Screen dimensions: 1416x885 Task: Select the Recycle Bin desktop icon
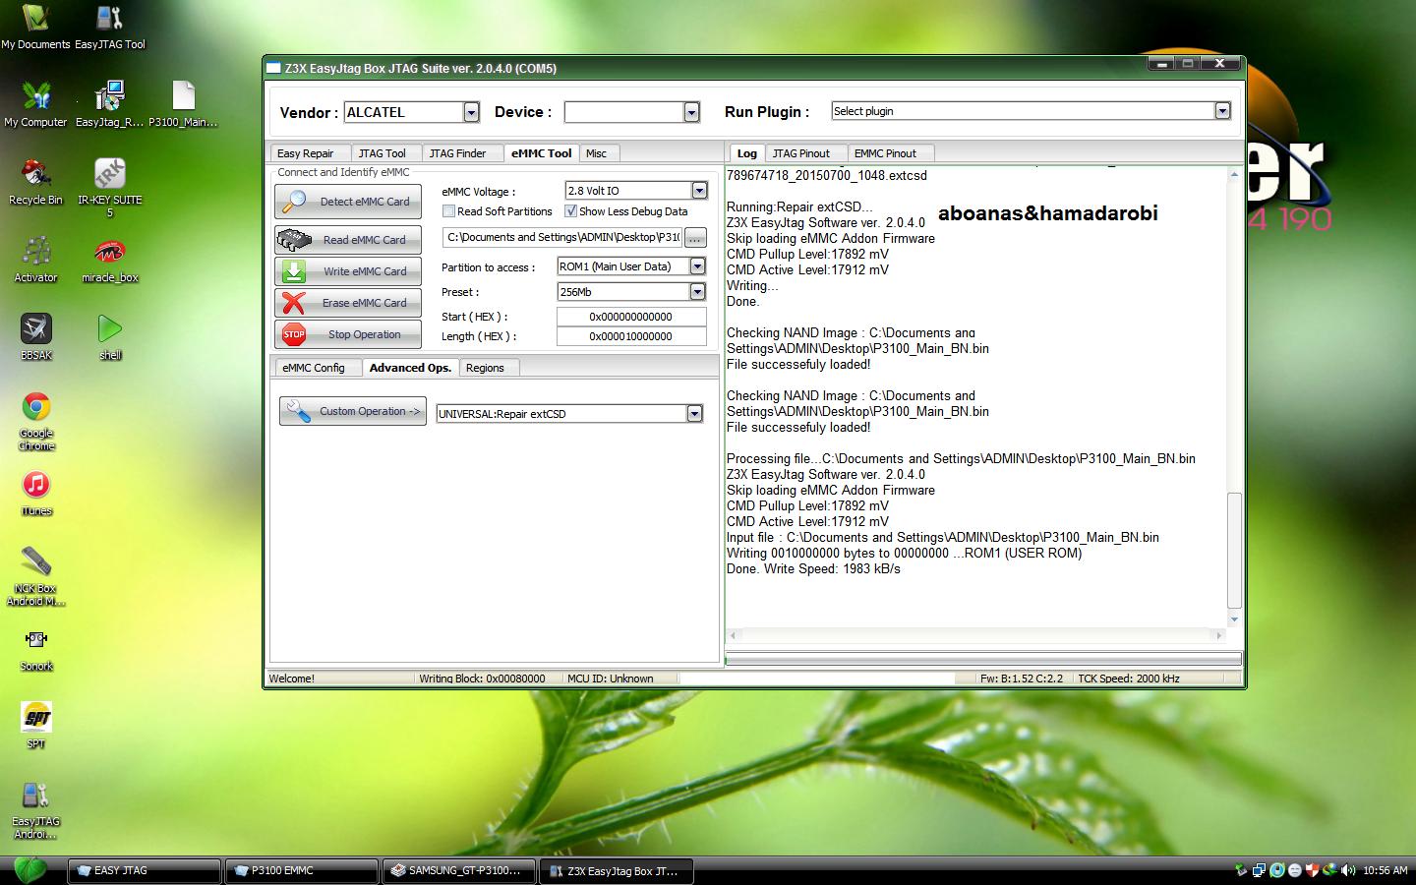[x=35, y=182]
